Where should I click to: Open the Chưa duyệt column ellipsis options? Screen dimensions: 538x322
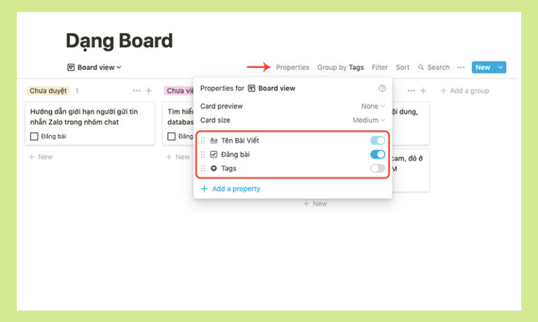pyautogui.click(x=137, y=91)
